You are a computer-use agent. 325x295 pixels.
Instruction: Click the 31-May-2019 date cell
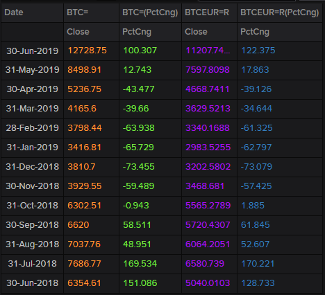click(32, 70)
